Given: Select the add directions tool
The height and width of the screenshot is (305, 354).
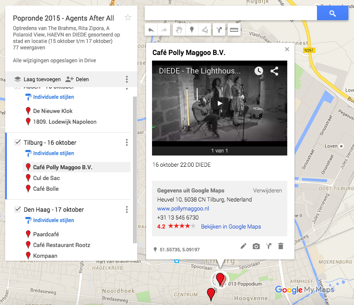Looking at the screenshot, I should [x=219, y=30].
